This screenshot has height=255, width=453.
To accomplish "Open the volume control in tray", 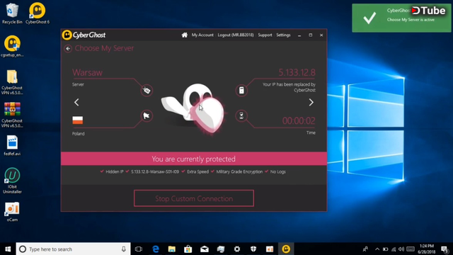I will click(x=401, y=249).
